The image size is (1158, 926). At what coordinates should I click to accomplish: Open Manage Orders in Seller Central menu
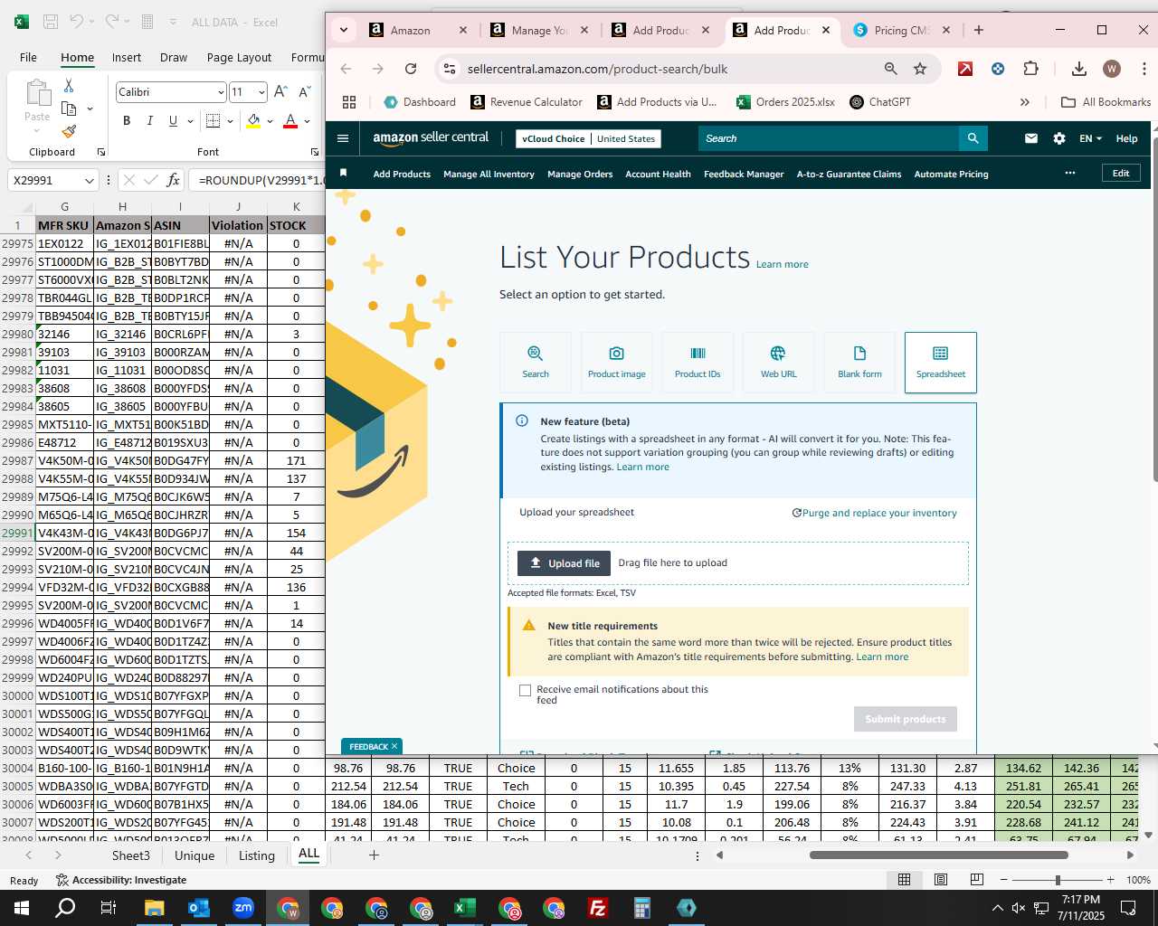[x=580, y=174]
